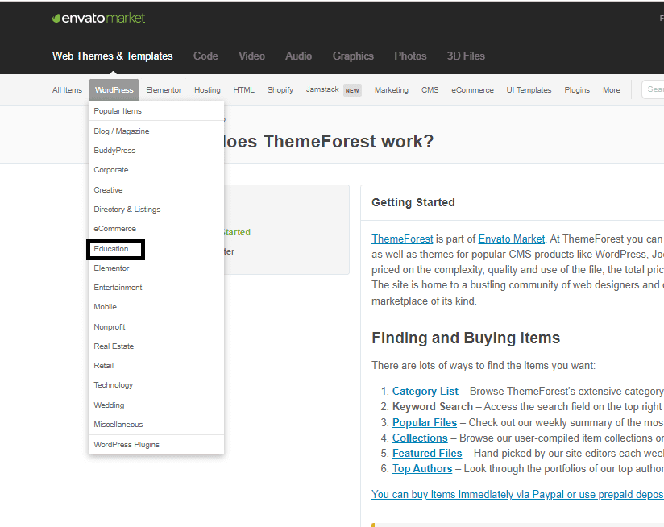
Task: Open the Plugins category
Action: click(577, 89)
